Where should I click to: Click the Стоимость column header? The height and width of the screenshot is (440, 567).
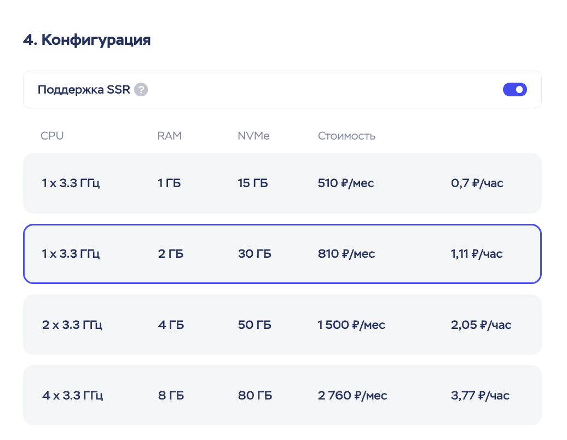tap(346, 136)
